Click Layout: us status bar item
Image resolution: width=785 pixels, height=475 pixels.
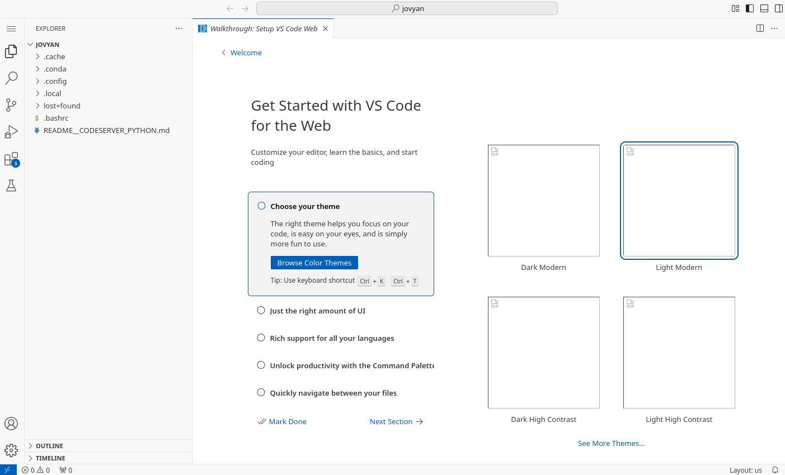(746, 470)
